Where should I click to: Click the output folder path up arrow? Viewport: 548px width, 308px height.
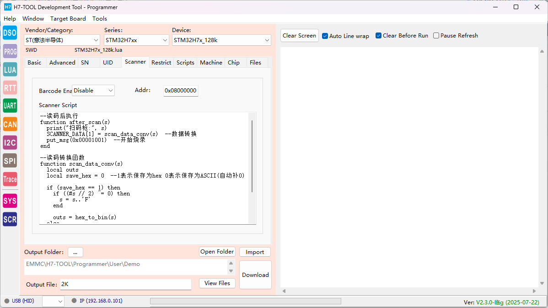[231, 263]
